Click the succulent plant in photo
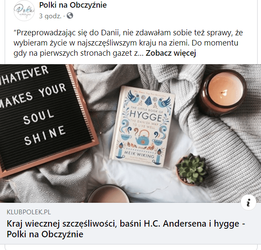The width and height of the screenshot is (261, 250). tap(190, 170)
